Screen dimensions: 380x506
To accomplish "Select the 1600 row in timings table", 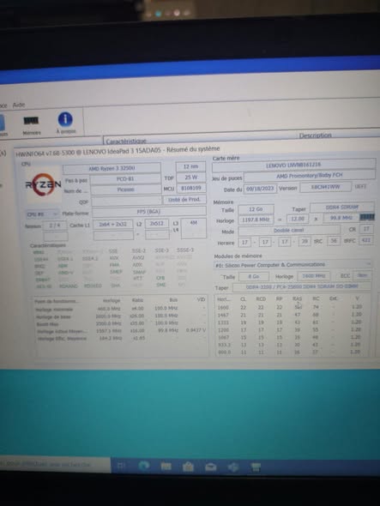I will 290,307.
